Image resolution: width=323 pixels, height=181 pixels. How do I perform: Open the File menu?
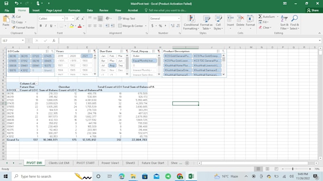click(x=7, y=10)
